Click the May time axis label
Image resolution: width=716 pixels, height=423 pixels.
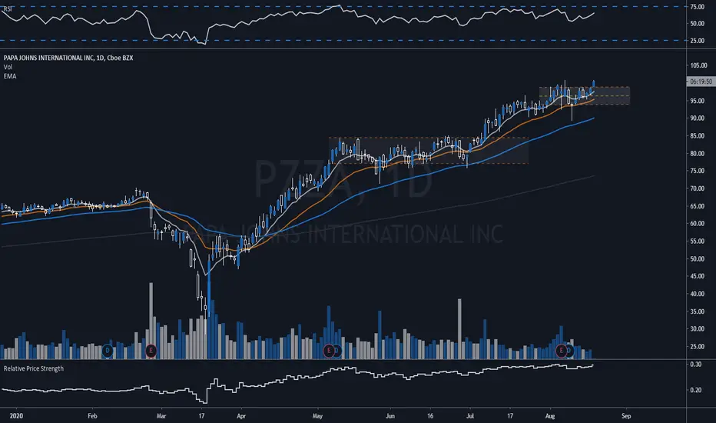tap(317, 416)
